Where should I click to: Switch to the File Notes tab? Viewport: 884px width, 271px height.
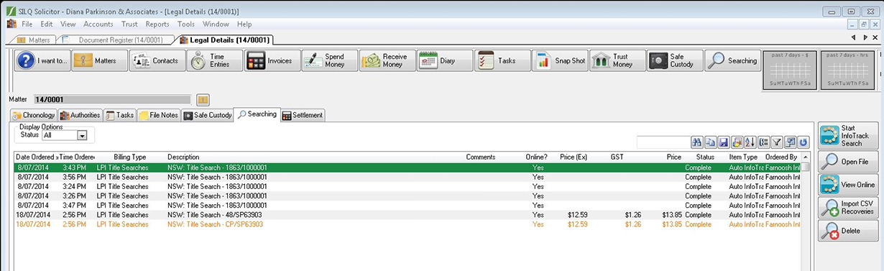pos(159,115)
